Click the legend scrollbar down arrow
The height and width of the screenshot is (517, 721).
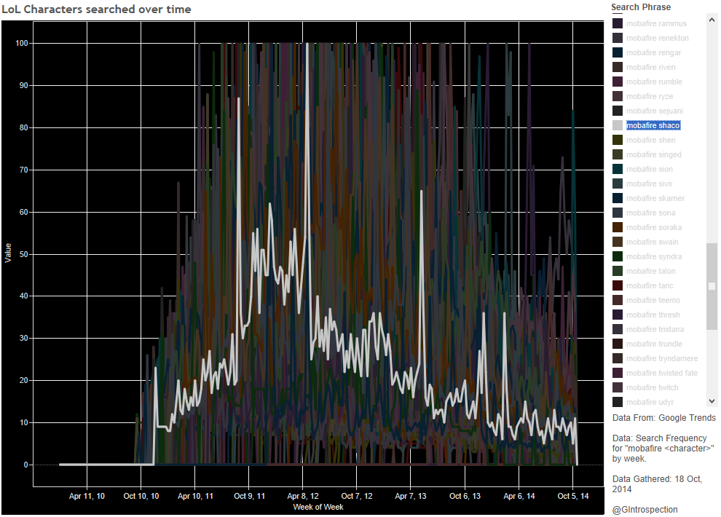(712, 401)
